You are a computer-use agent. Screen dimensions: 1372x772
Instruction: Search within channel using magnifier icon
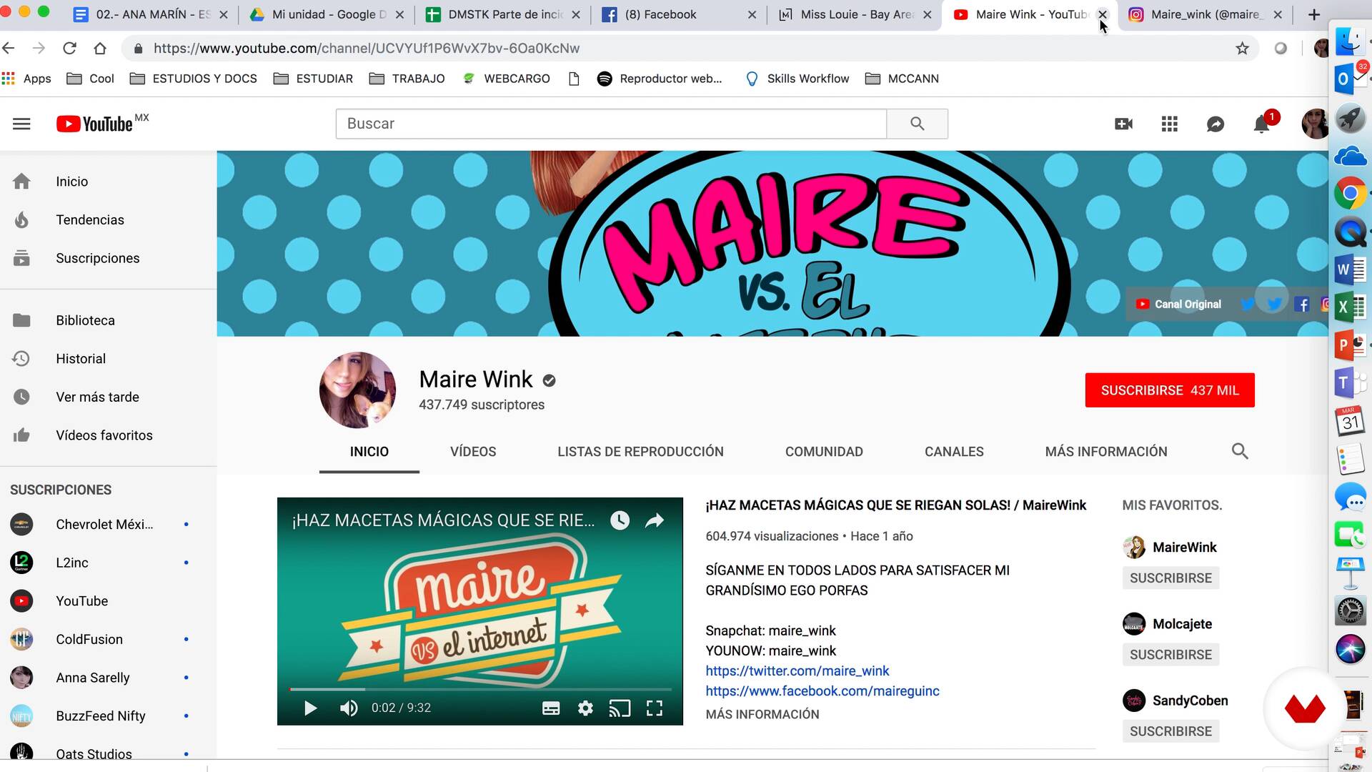pos(1240,451)
